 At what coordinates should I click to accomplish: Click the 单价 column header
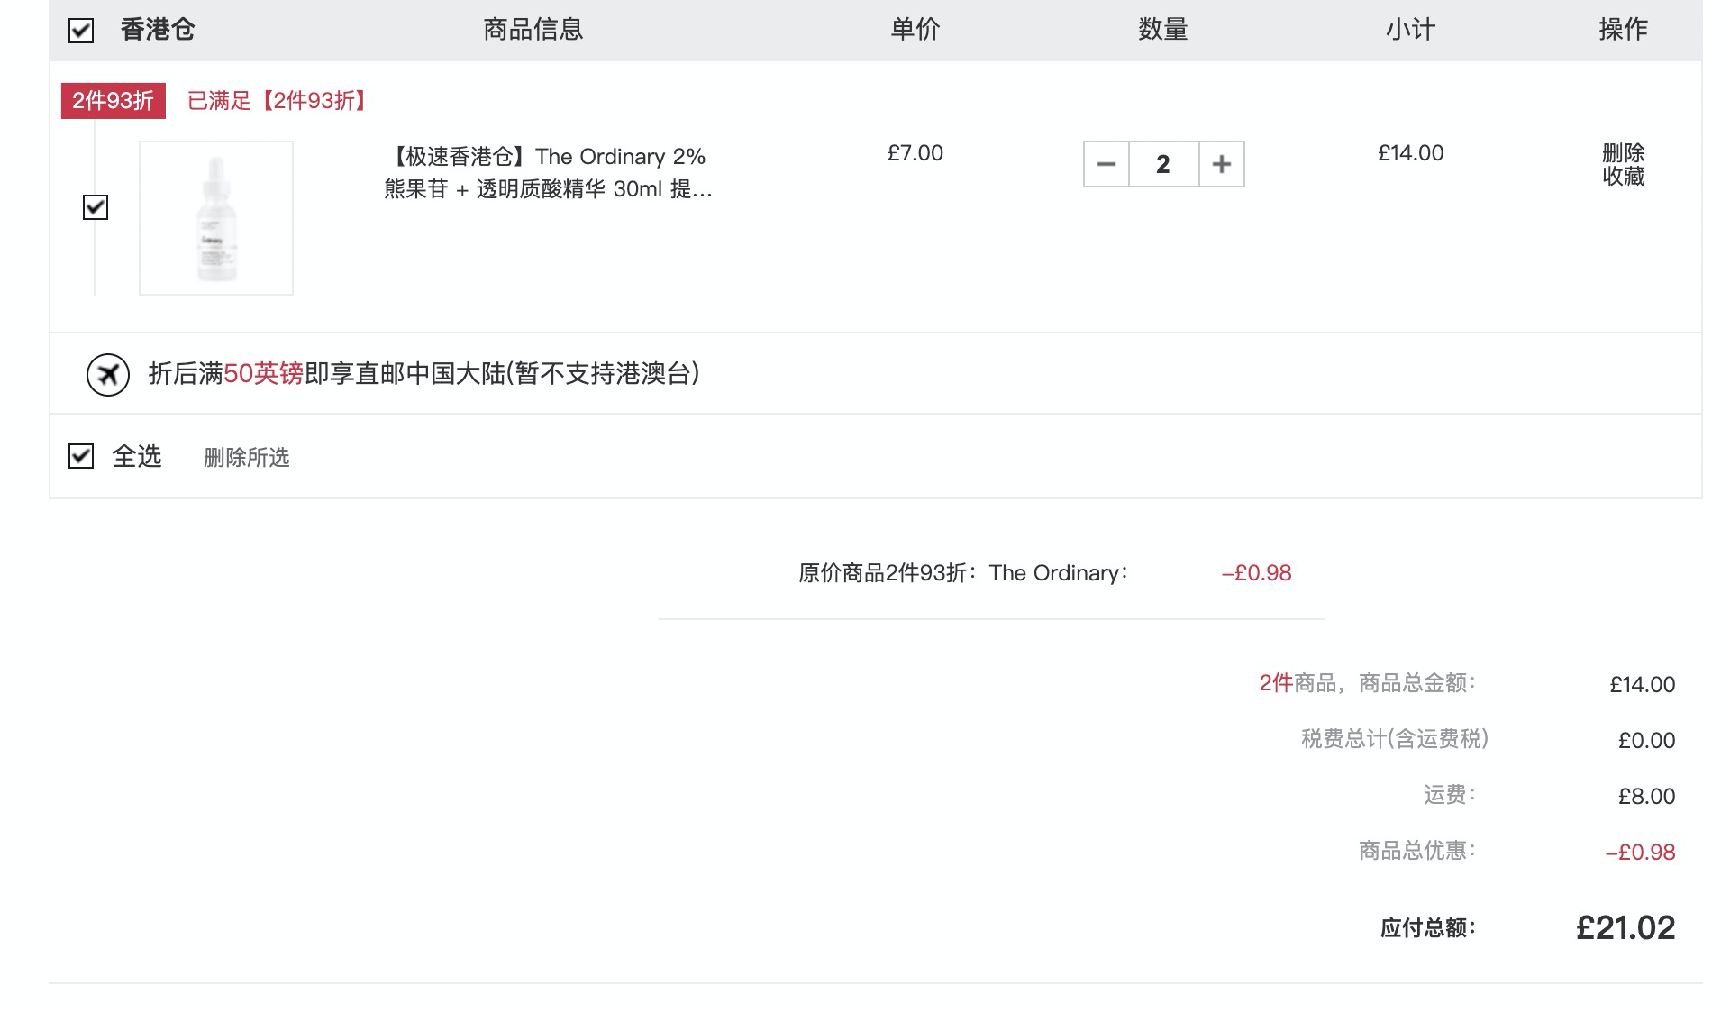915,30
